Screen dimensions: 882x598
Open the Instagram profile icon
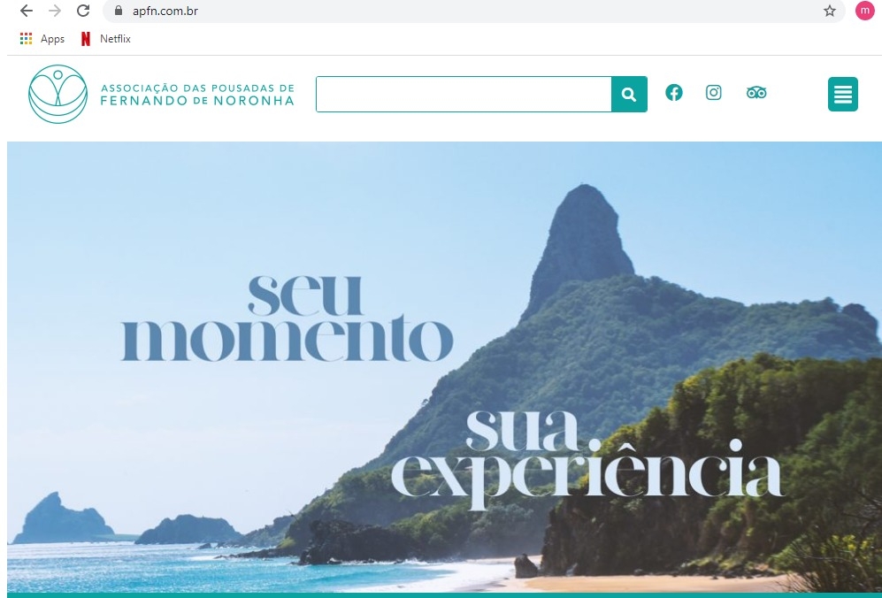(713, 92)
